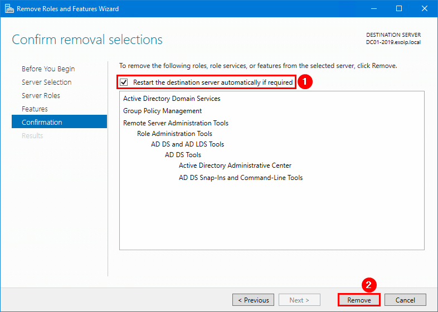
Task: Minimize the wizard window
Action: [373, 8]
